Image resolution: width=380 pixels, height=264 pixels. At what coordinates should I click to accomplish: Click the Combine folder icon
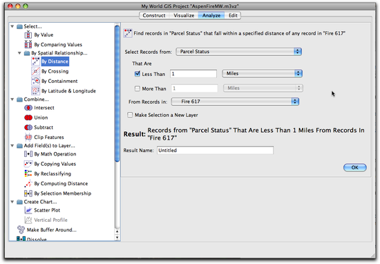pos(19,100)
